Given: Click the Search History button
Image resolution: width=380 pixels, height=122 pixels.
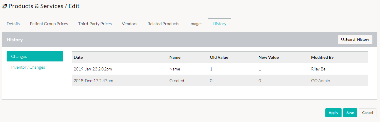Looking at the screenshot, I should (355, 40).
